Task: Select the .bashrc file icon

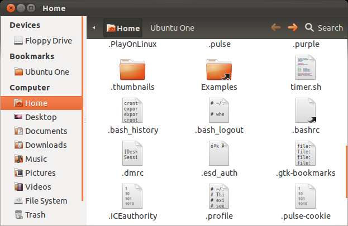Action: coord(306,111)
